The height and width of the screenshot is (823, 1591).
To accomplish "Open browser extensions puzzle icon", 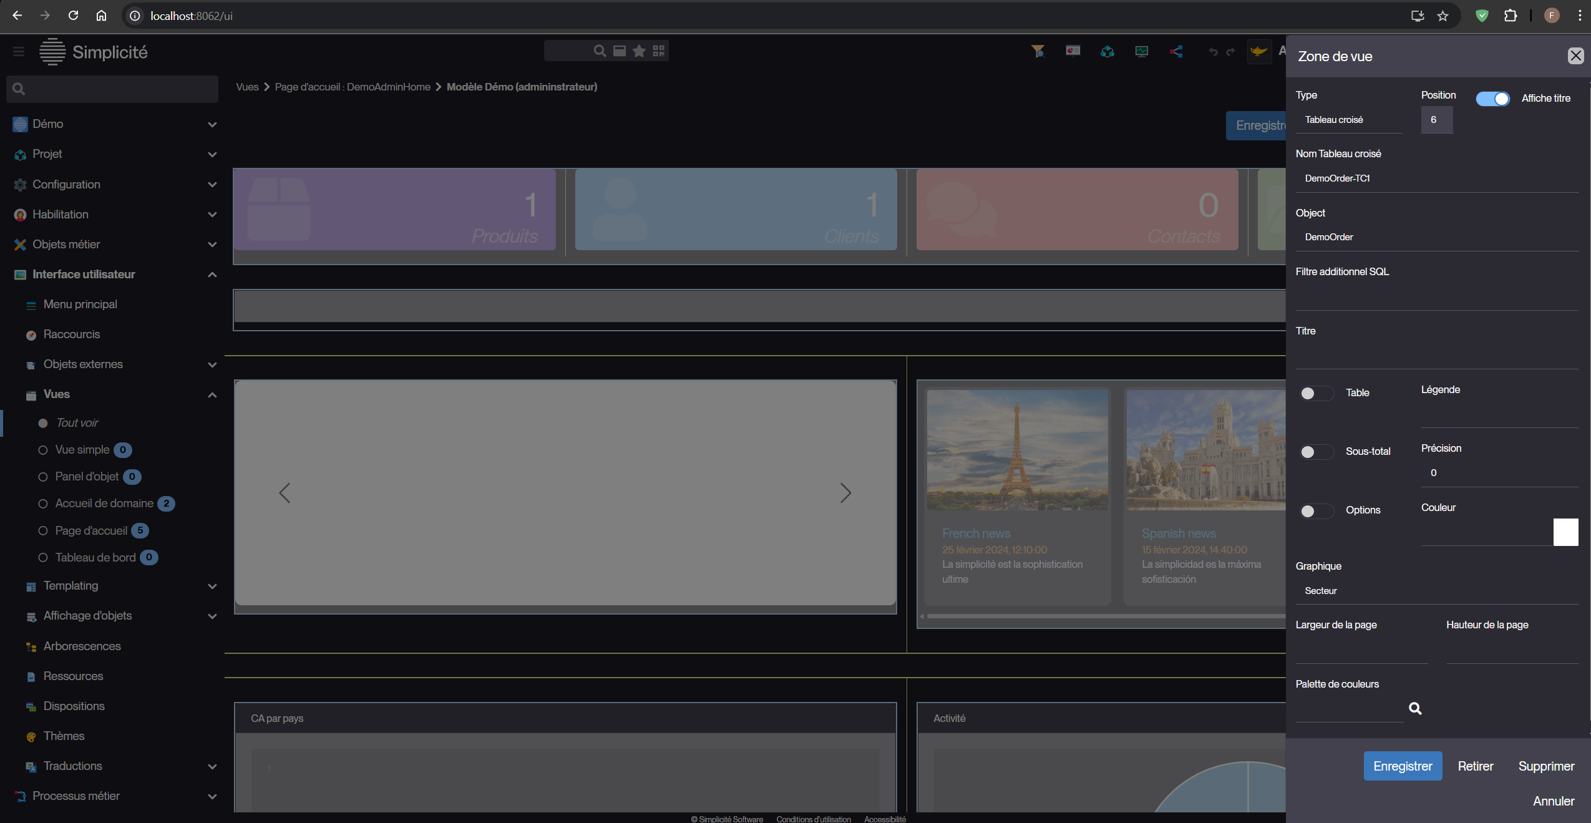I will (x=1511, y=16).
